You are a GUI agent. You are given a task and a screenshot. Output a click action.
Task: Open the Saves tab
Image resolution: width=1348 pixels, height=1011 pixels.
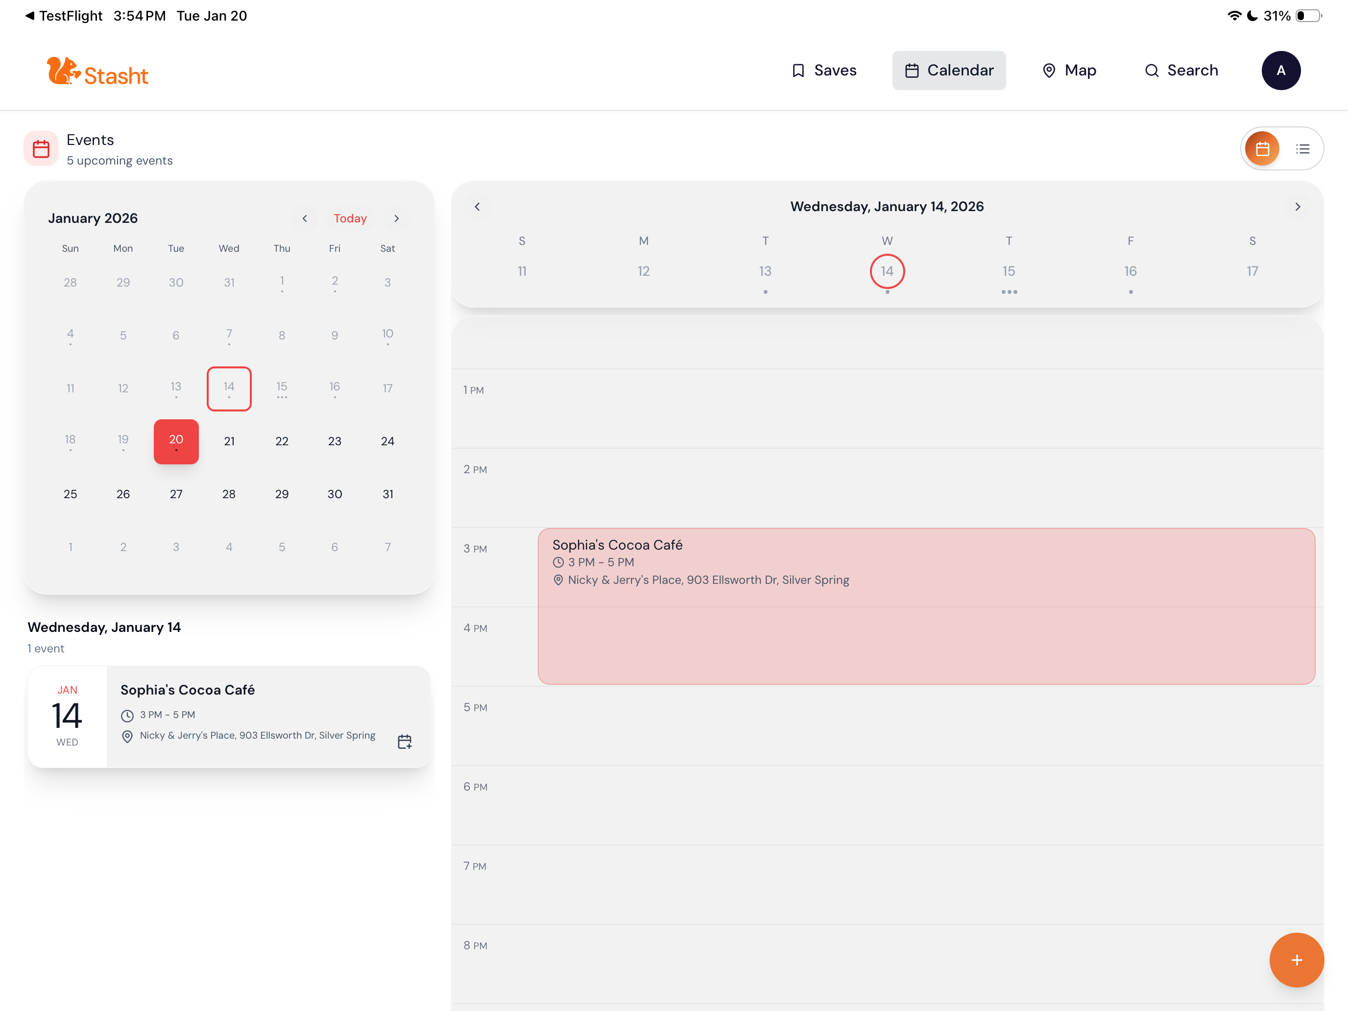point(823,71)
